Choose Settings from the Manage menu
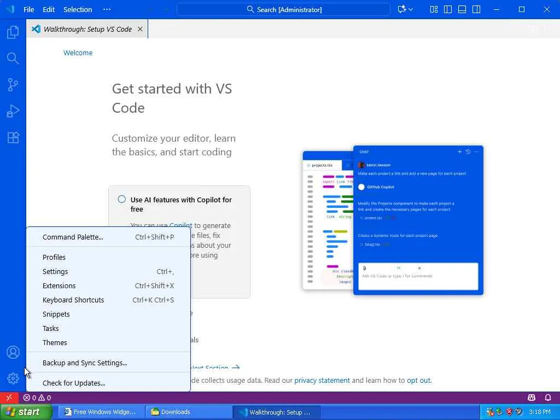The width and height of the screenshot is (560, 420). [x=108, y=271]
